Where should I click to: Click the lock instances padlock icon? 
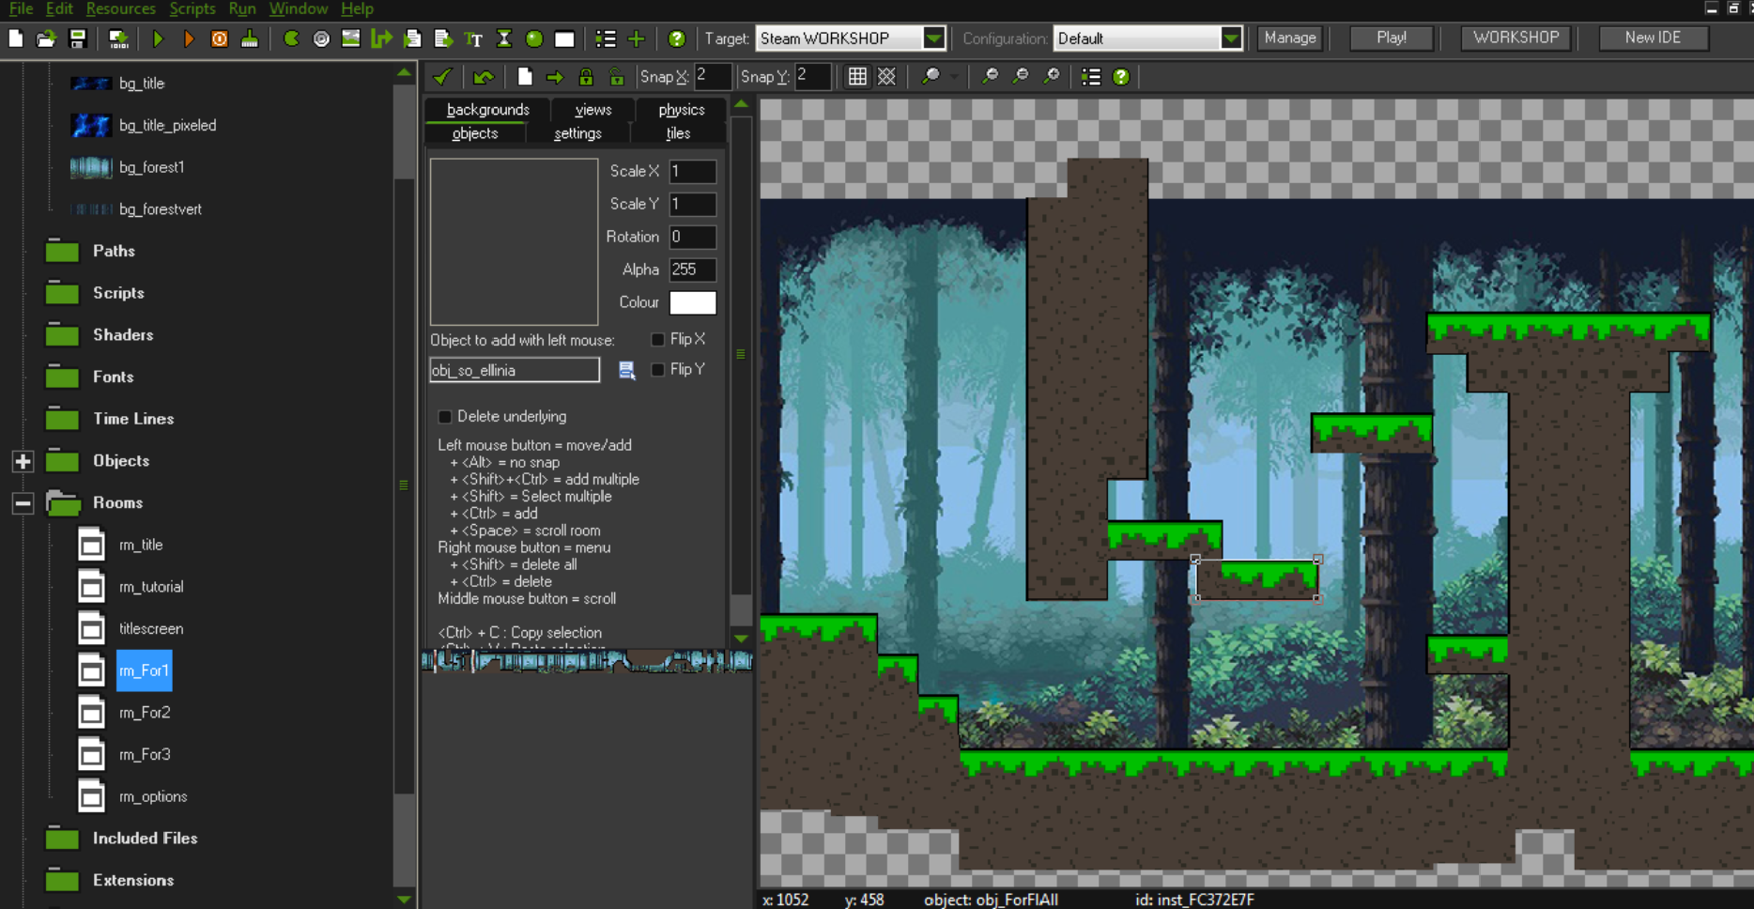pyautogui.click(x=586, y=77)
